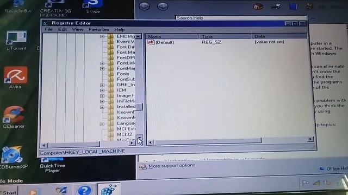Click the Home icon in Help window

(x=258, y=7)
